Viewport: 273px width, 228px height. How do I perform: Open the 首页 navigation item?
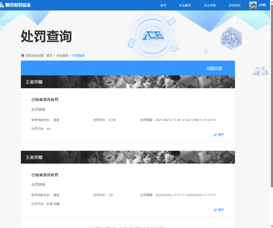[163, 5]
